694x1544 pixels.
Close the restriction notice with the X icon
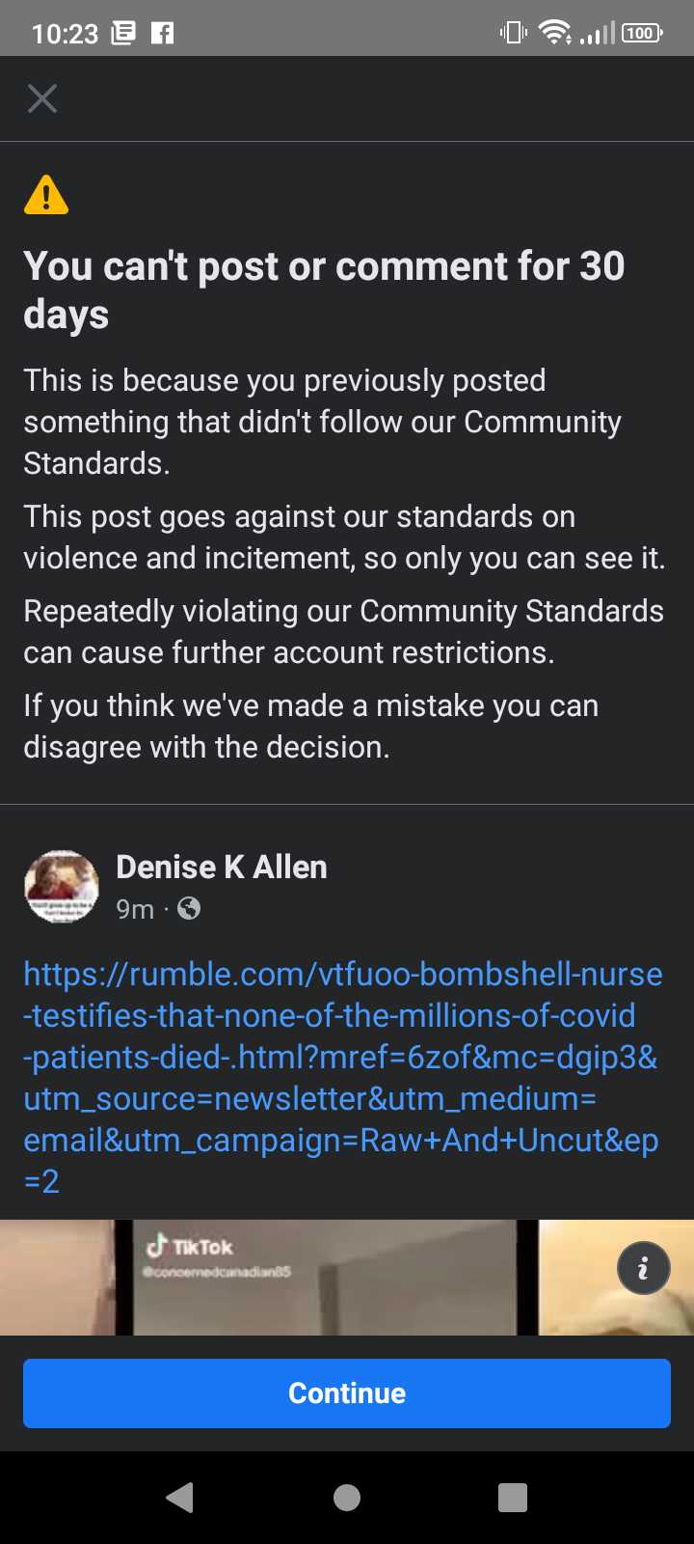(x=42, y=98)
